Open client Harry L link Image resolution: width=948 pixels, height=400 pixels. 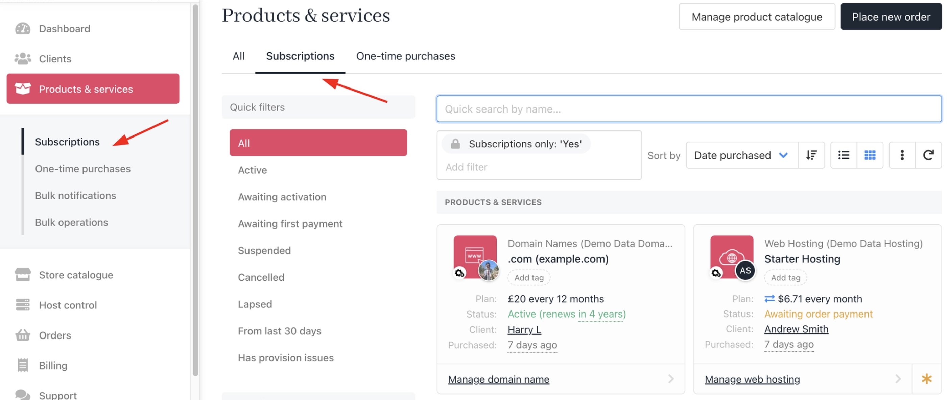point(524,329)
